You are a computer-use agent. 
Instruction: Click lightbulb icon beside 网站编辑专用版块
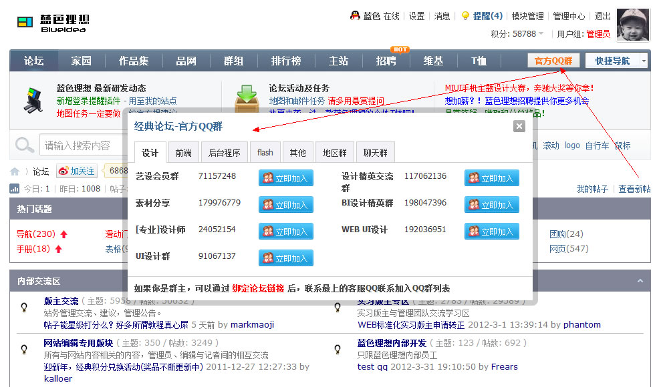click(24, 350)
